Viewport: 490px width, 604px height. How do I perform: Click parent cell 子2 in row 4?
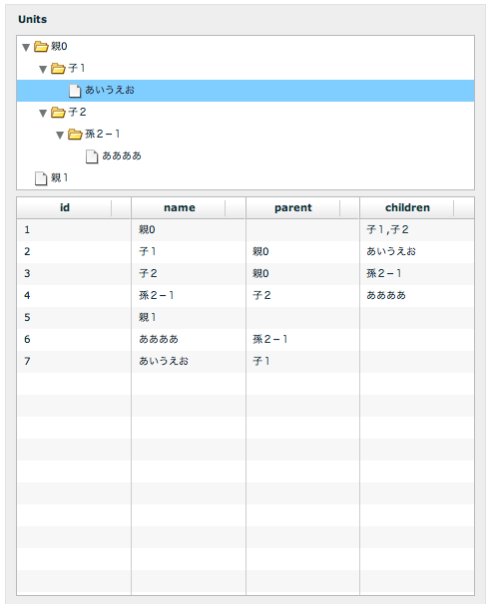click(x=302, y=296)
